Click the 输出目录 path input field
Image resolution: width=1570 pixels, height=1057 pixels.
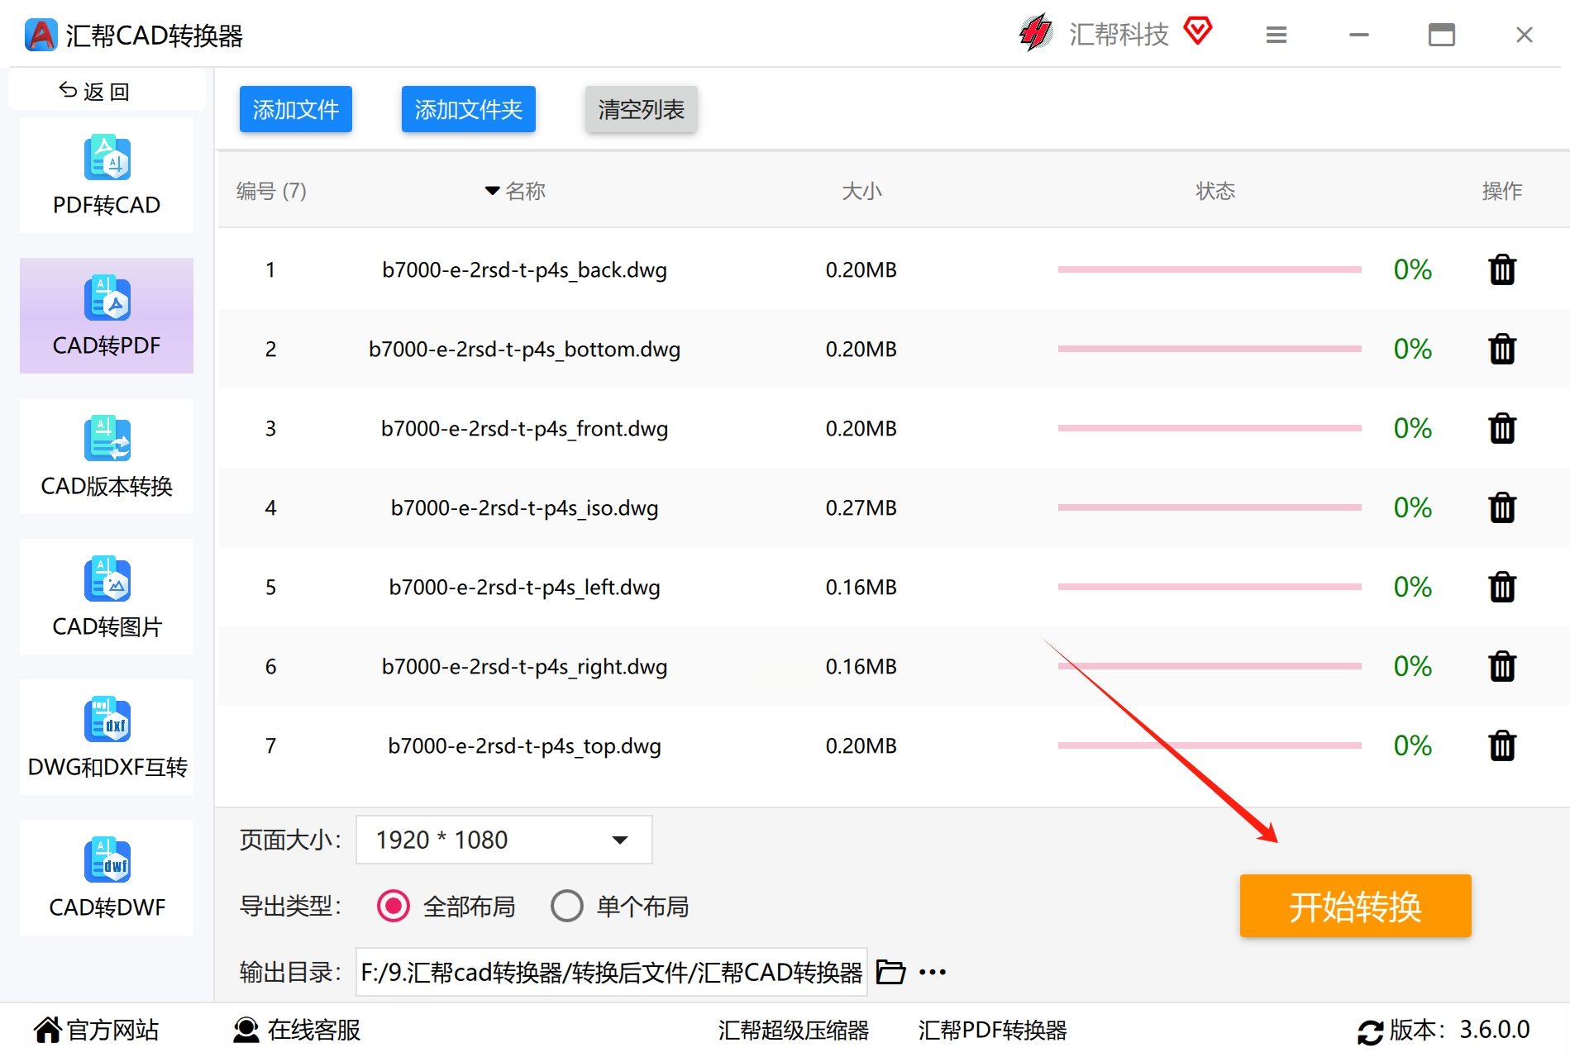point(612,972)
